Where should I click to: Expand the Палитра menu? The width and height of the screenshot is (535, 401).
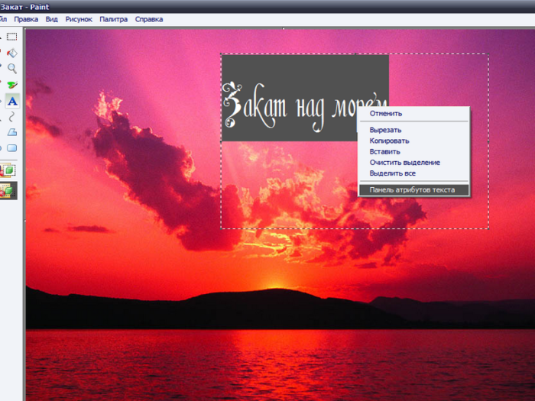point(113,18)
